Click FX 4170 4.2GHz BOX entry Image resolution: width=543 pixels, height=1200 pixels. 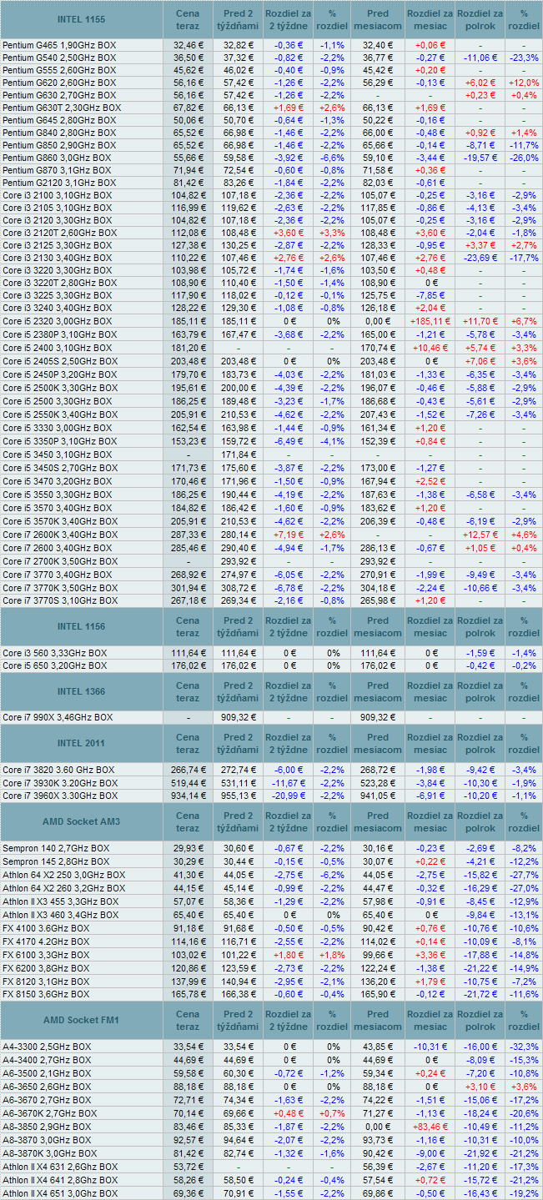[46, 941]
